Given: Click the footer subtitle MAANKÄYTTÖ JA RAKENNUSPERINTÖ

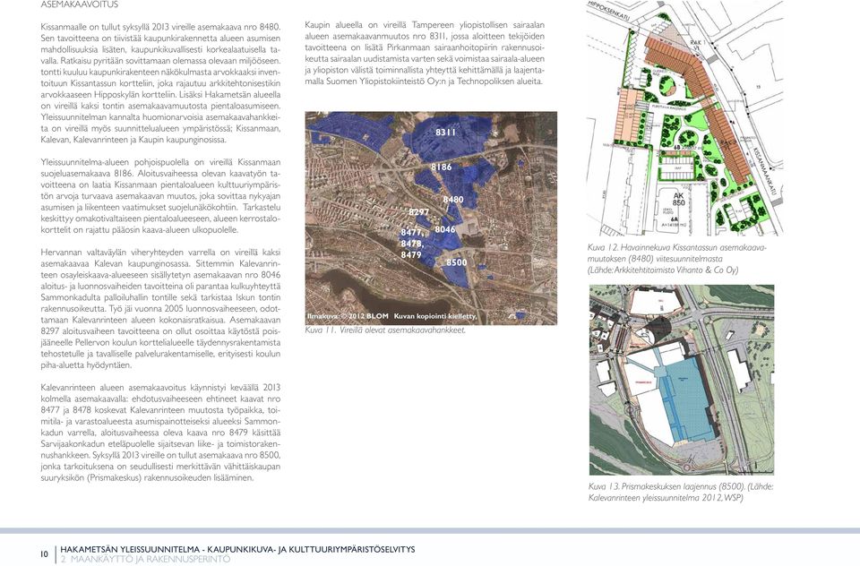Looking at the screenshot, I should [145, 560].
